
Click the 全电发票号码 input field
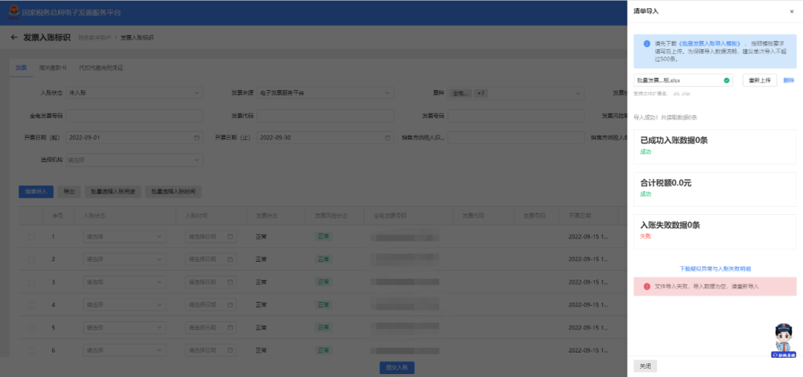[x=134, y=116]
